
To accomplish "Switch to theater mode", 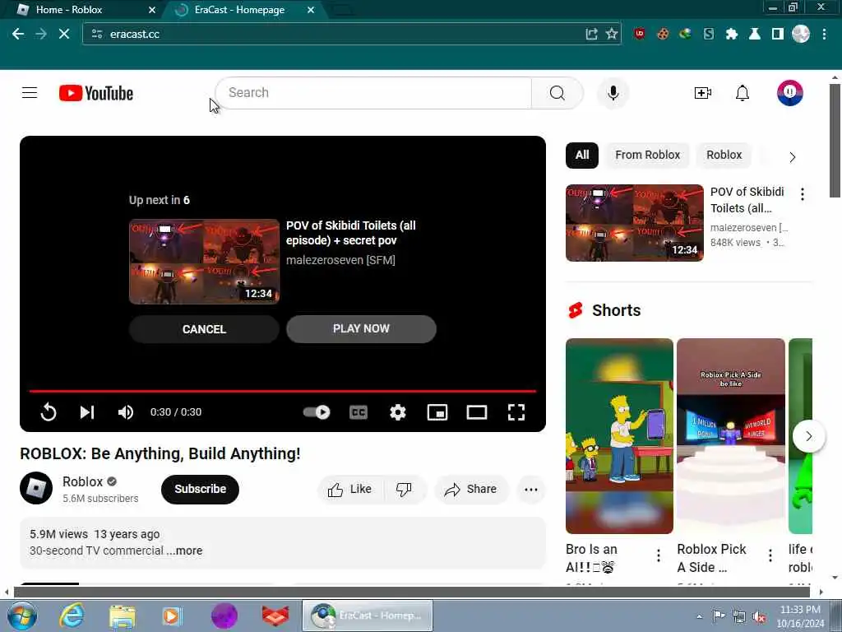I will [x=477, y=412].
